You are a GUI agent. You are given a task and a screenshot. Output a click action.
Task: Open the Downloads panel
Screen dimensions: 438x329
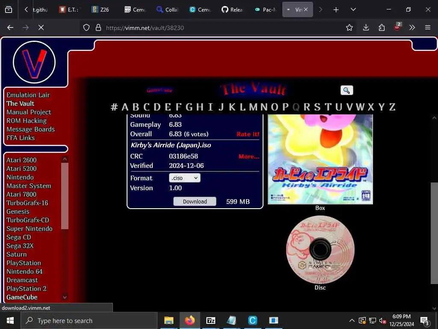[x=366, y=27]
